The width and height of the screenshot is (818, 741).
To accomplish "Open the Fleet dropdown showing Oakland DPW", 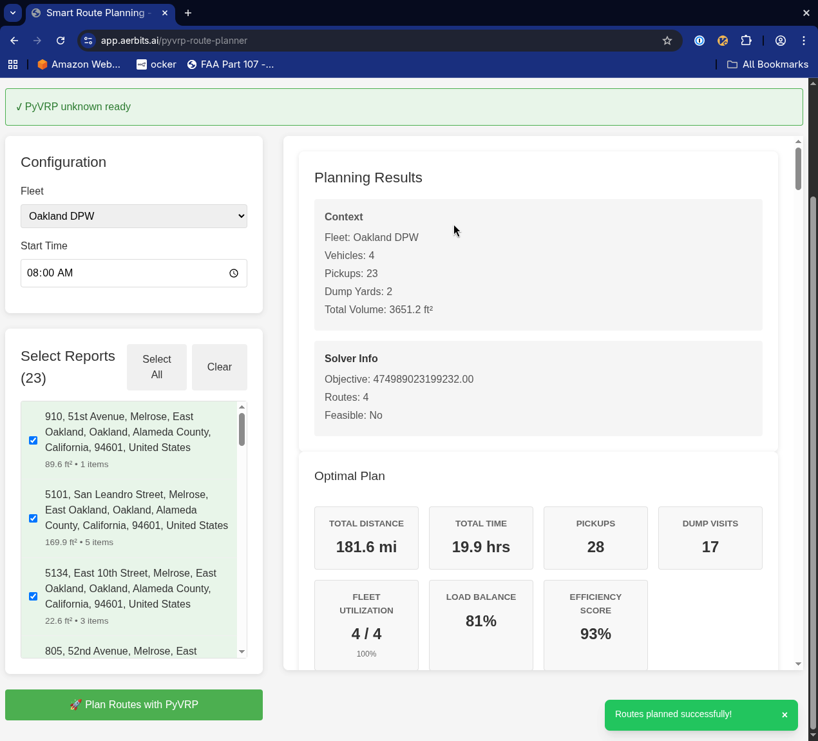I will [x=133, y=216].
